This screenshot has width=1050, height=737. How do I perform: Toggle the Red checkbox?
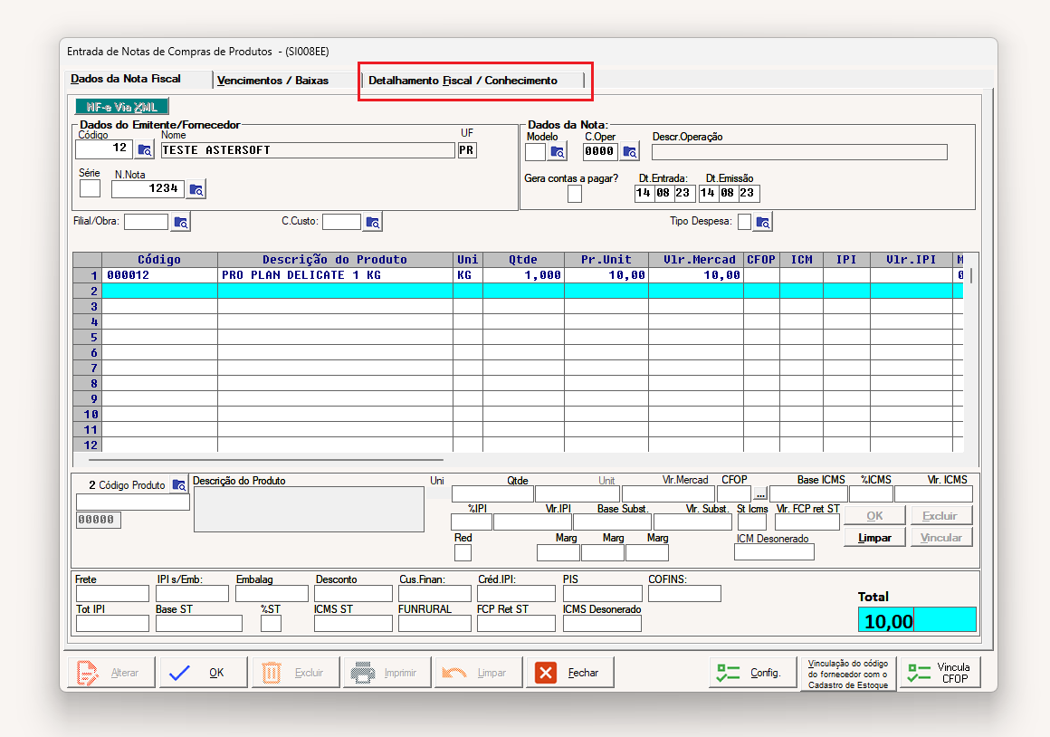(x=463, y=552)
